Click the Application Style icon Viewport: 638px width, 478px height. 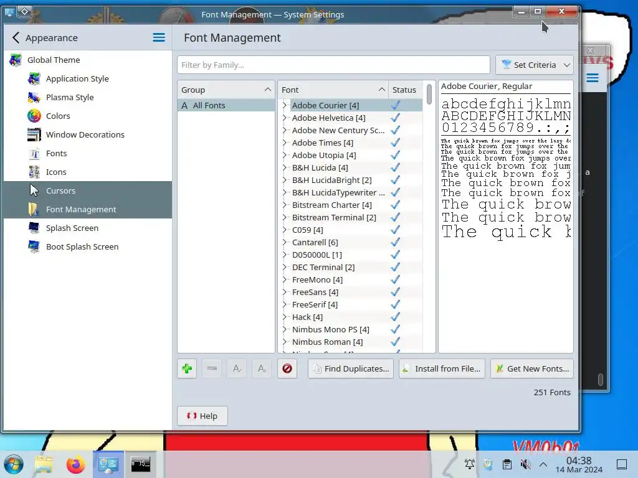pos(34,79)
